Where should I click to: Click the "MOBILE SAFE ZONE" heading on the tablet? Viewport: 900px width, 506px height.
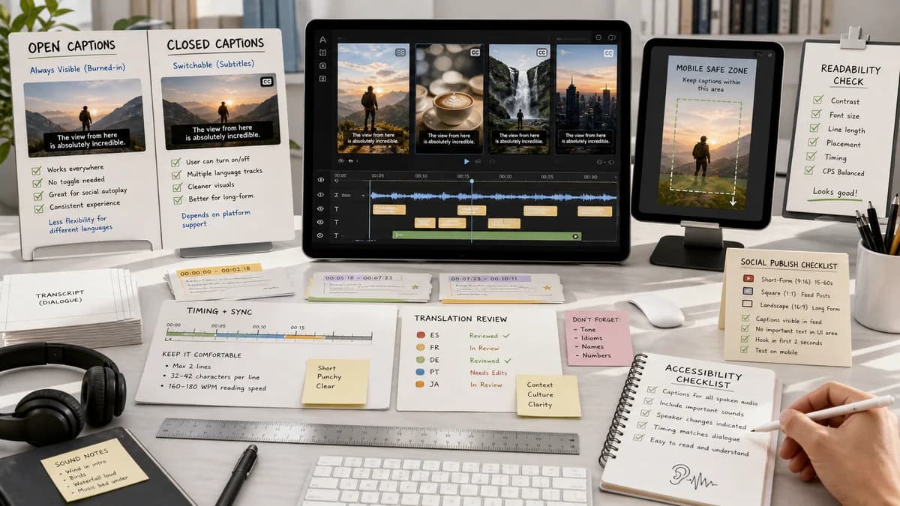(710, 68)
